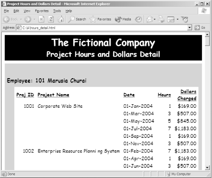Viewport: 212px width, 178px height.
Task: Open the Favorites star toolbar button
Action: 100,19
